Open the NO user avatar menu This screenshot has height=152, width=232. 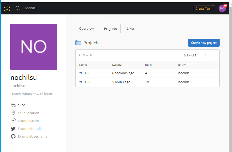click(x=222, y=9)
